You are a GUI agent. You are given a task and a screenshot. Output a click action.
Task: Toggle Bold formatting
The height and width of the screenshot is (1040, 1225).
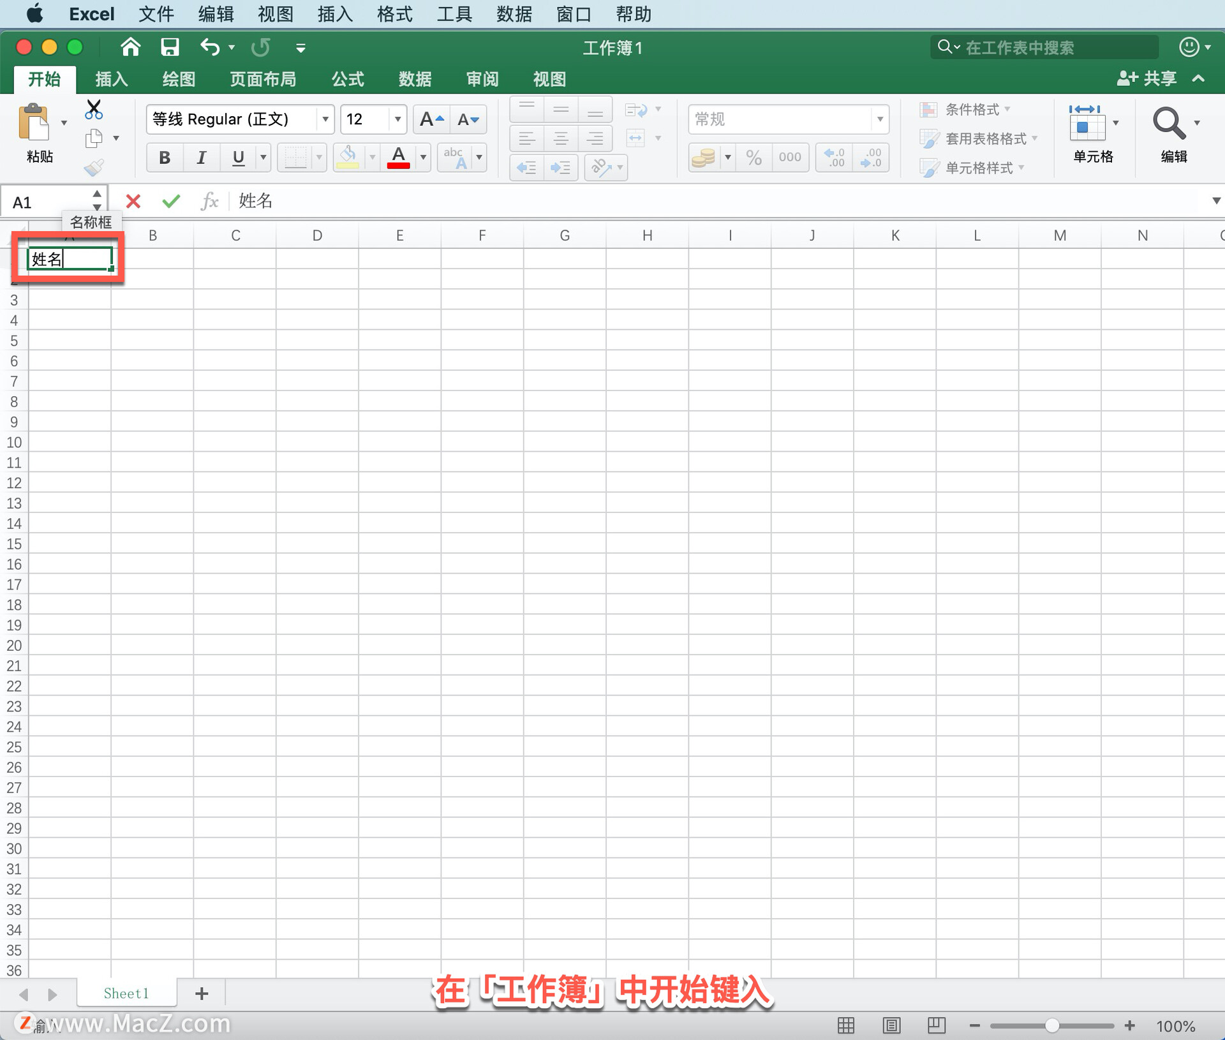[x=165, y=158]
